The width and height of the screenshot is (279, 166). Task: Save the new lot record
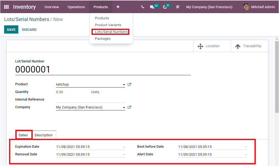[x=11, y=29]
